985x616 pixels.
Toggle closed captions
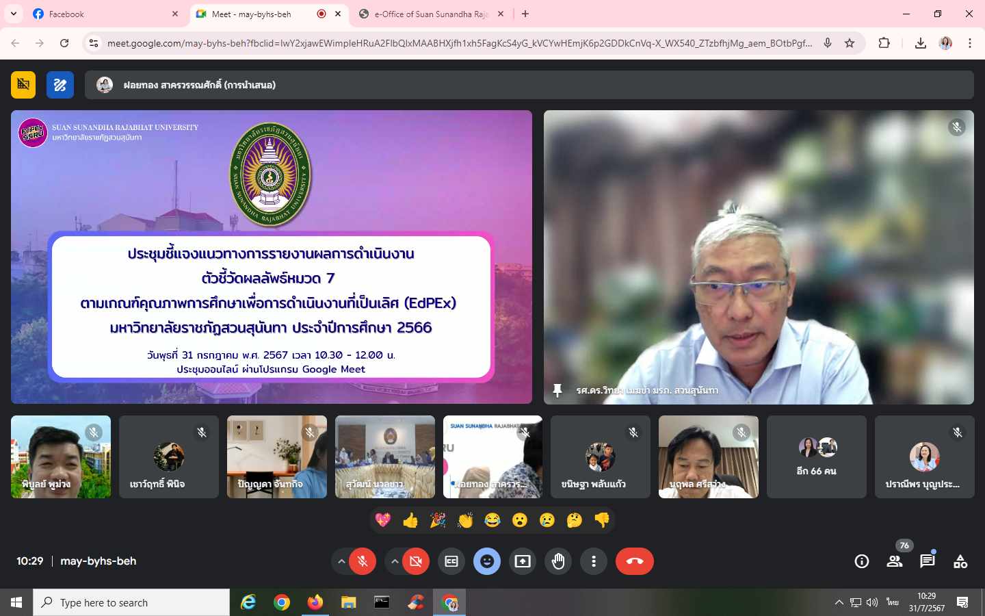pyautogui.click(x=451, y=561)
